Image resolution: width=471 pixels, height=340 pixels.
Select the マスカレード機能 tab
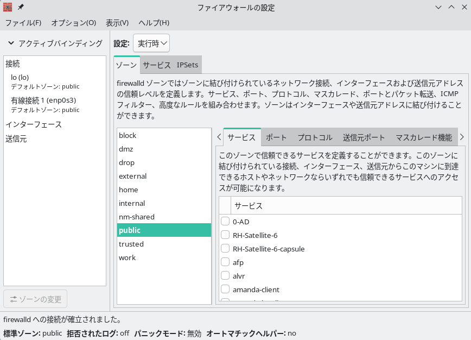point(423,137)
